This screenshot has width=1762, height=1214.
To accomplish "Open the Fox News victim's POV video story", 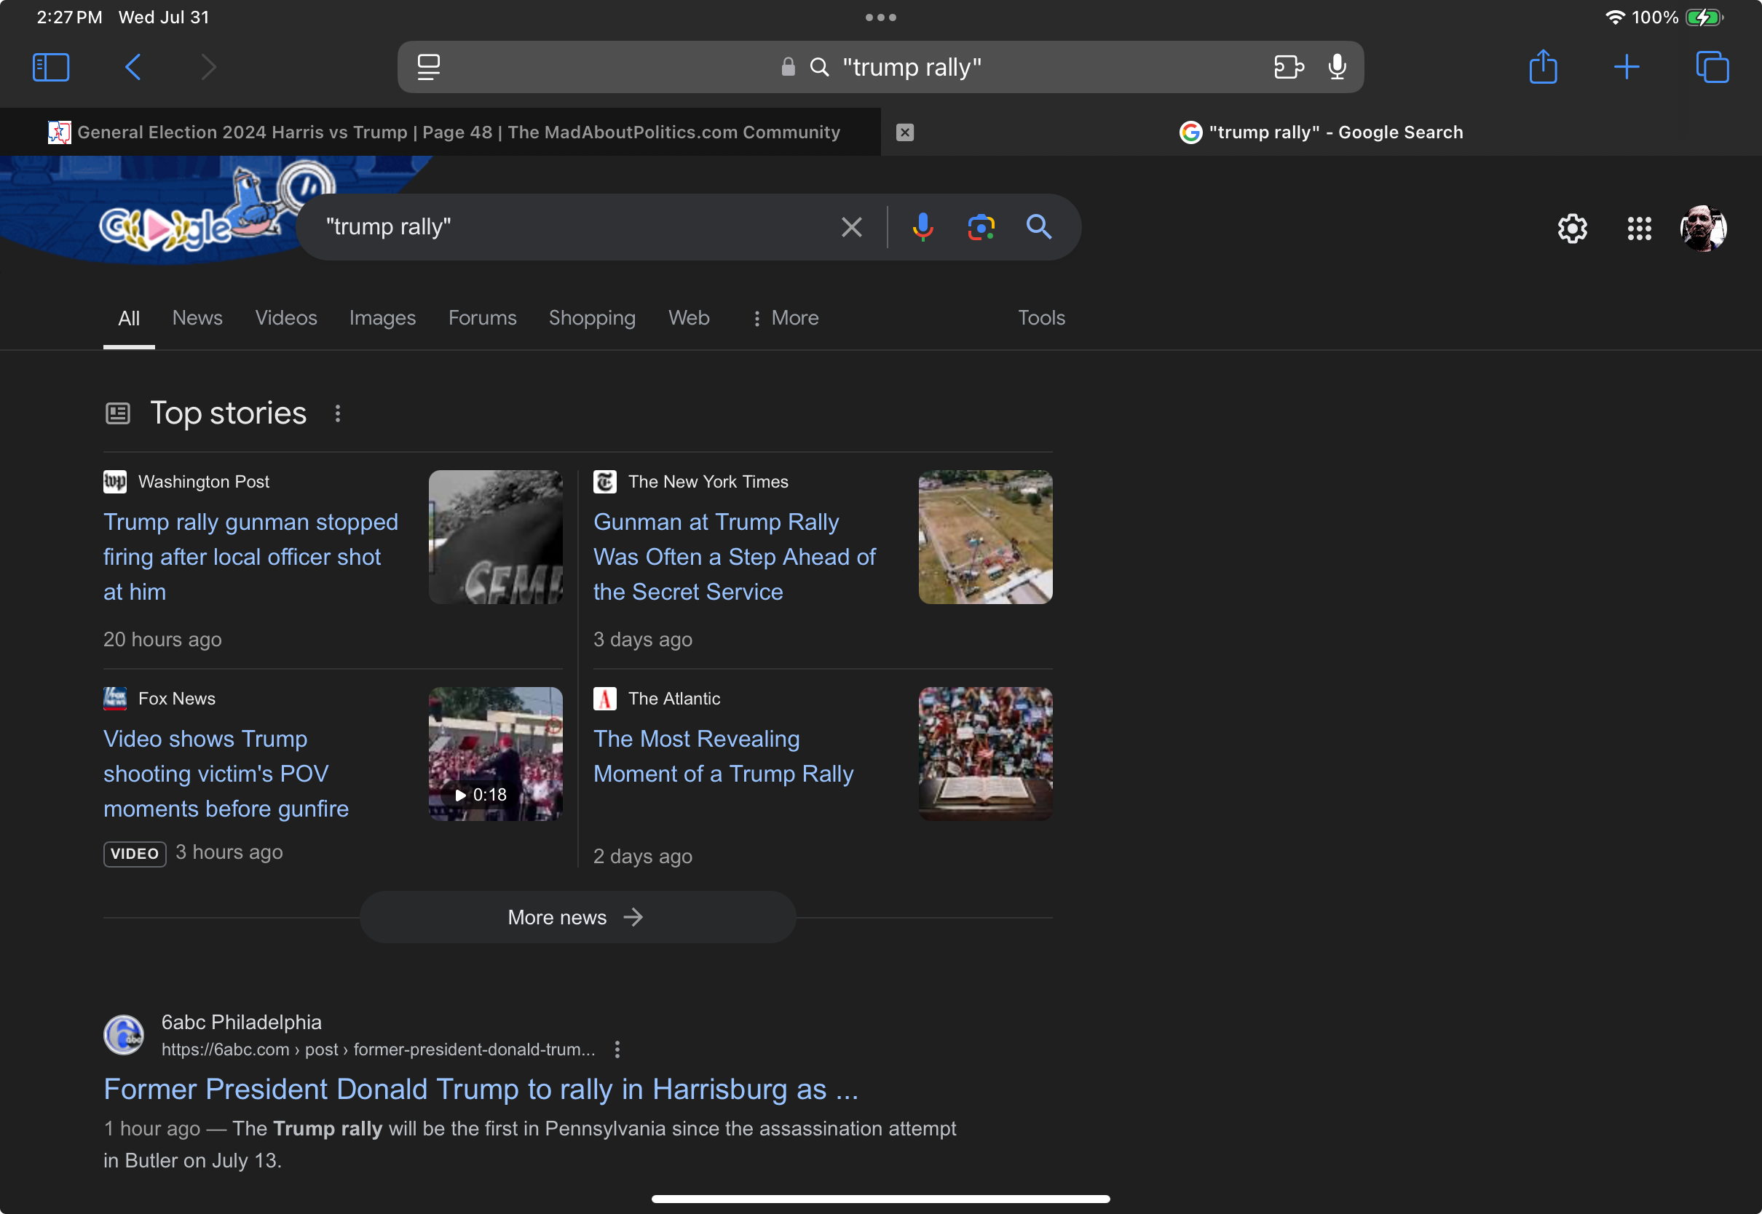I will tap(226, 774).
